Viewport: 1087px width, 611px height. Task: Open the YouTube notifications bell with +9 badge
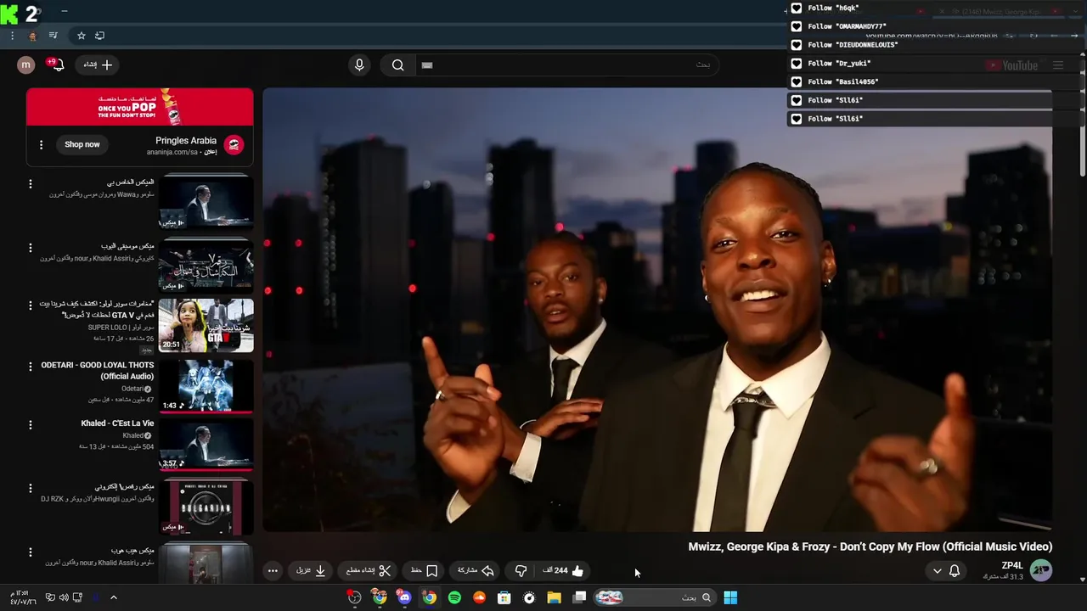[x=57, y=64]
